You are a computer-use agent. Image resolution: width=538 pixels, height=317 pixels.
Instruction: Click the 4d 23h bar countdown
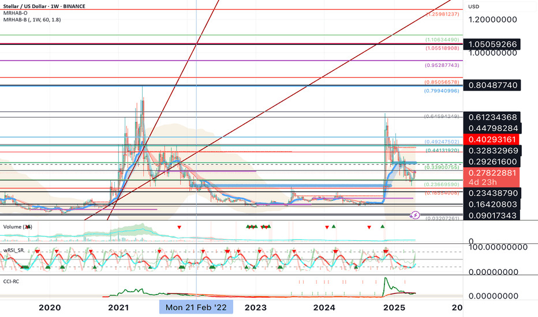click(483, 182)
